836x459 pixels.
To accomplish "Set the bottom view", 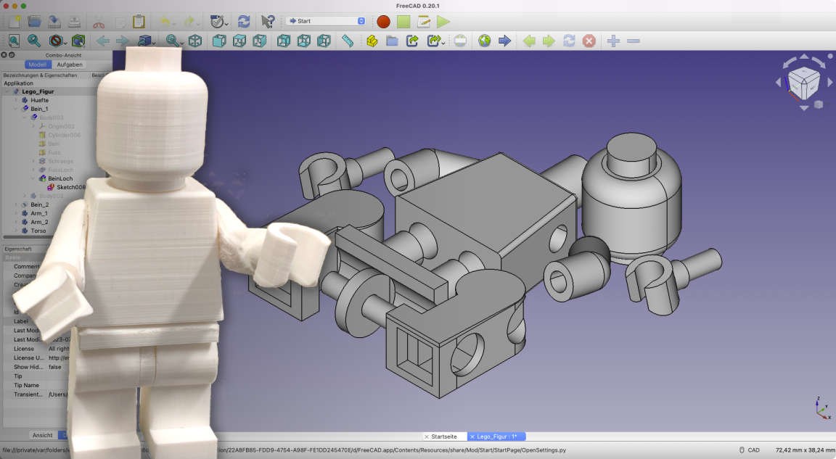I will coord(304,41).
